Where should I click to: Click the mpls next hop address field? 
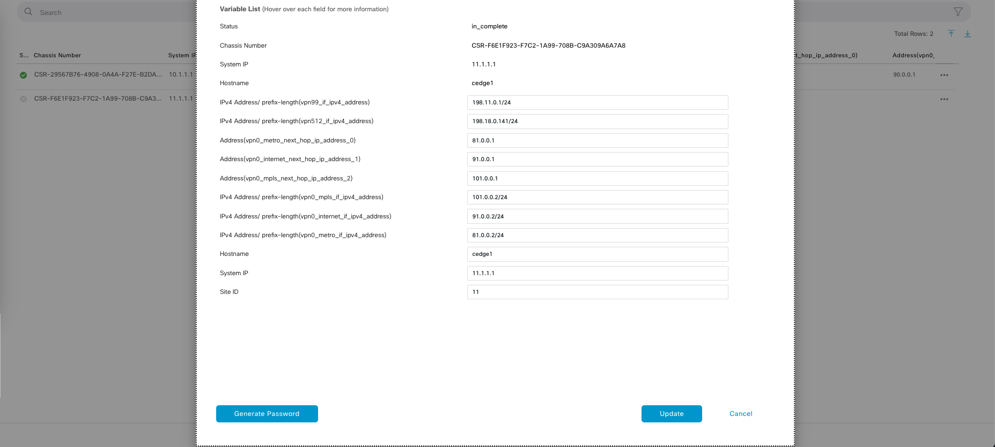coord(597,178)
